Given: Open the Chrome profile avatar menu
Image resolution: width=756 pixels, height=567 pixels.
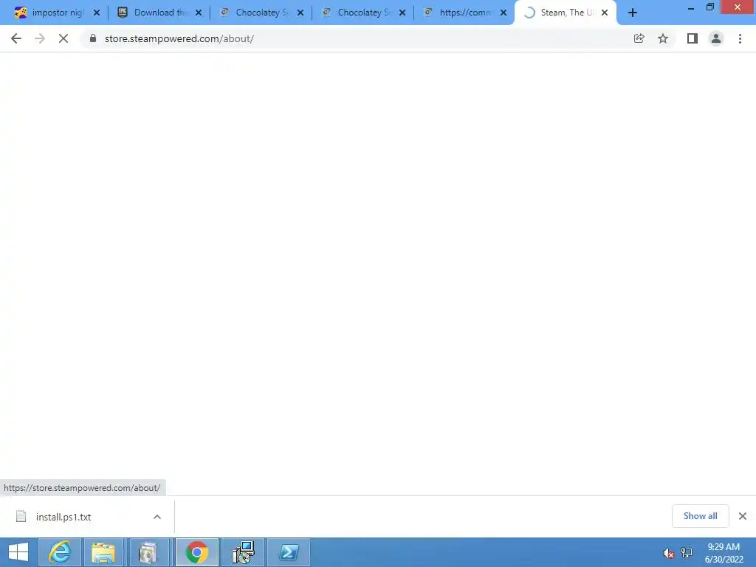Looking at the screenshot, I should 716,38.
